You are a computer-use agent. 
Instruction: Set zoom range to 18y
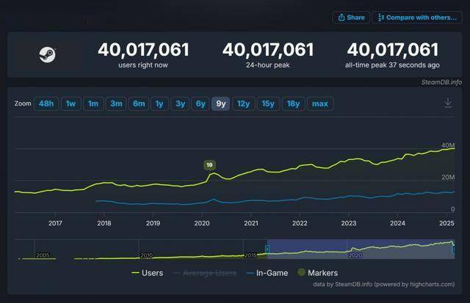293,103
